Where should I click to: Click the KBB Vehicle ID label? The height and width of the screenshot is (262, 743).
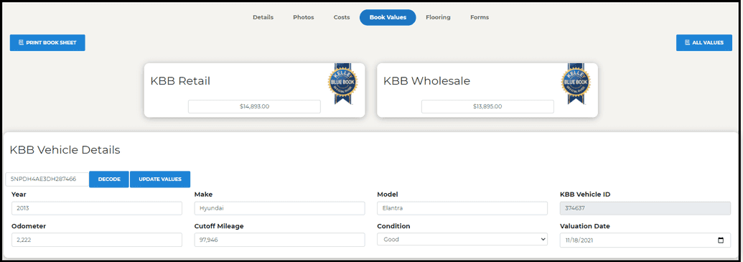(585, 195)
